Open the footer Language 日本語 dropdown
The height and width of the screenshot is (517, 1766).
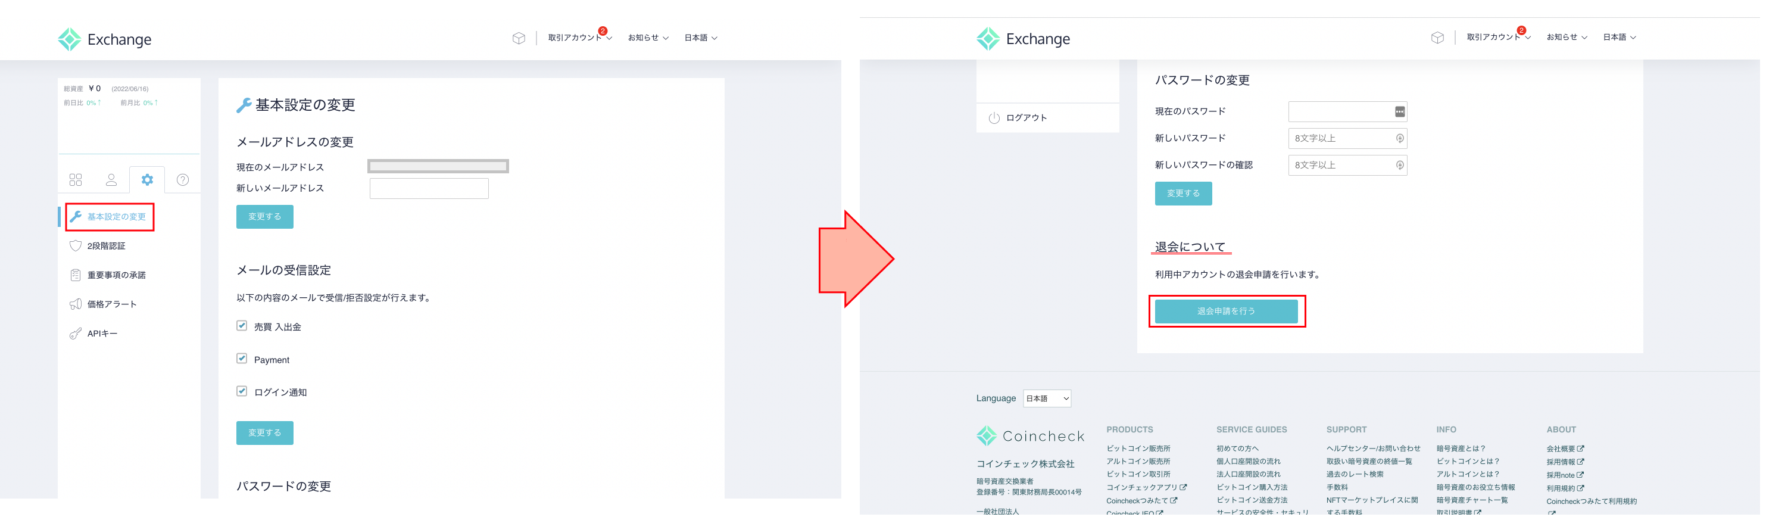tap(1046, 399)
